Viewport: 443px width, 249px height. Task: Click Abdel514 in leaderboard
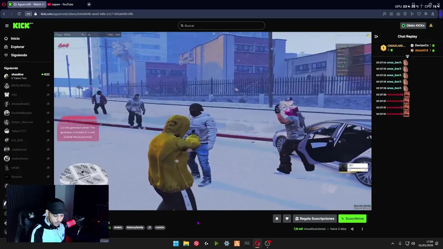(x=422, y=50)
